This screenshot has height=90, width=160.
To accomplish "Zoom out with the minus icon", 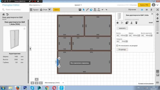I will pyautogui.click(x=157, y=33).
